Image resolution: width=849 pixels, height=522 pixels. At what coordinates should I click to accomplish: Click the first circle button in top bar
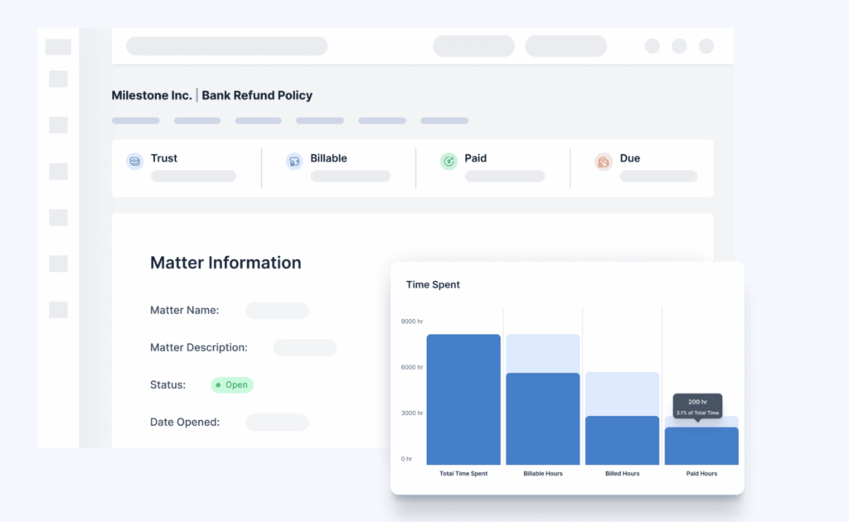pos(653,46)
